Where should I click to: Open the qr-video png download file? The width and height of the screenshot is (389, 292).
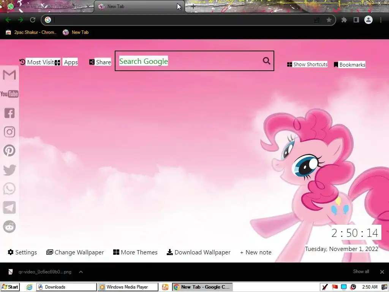(x=41, y=272)
